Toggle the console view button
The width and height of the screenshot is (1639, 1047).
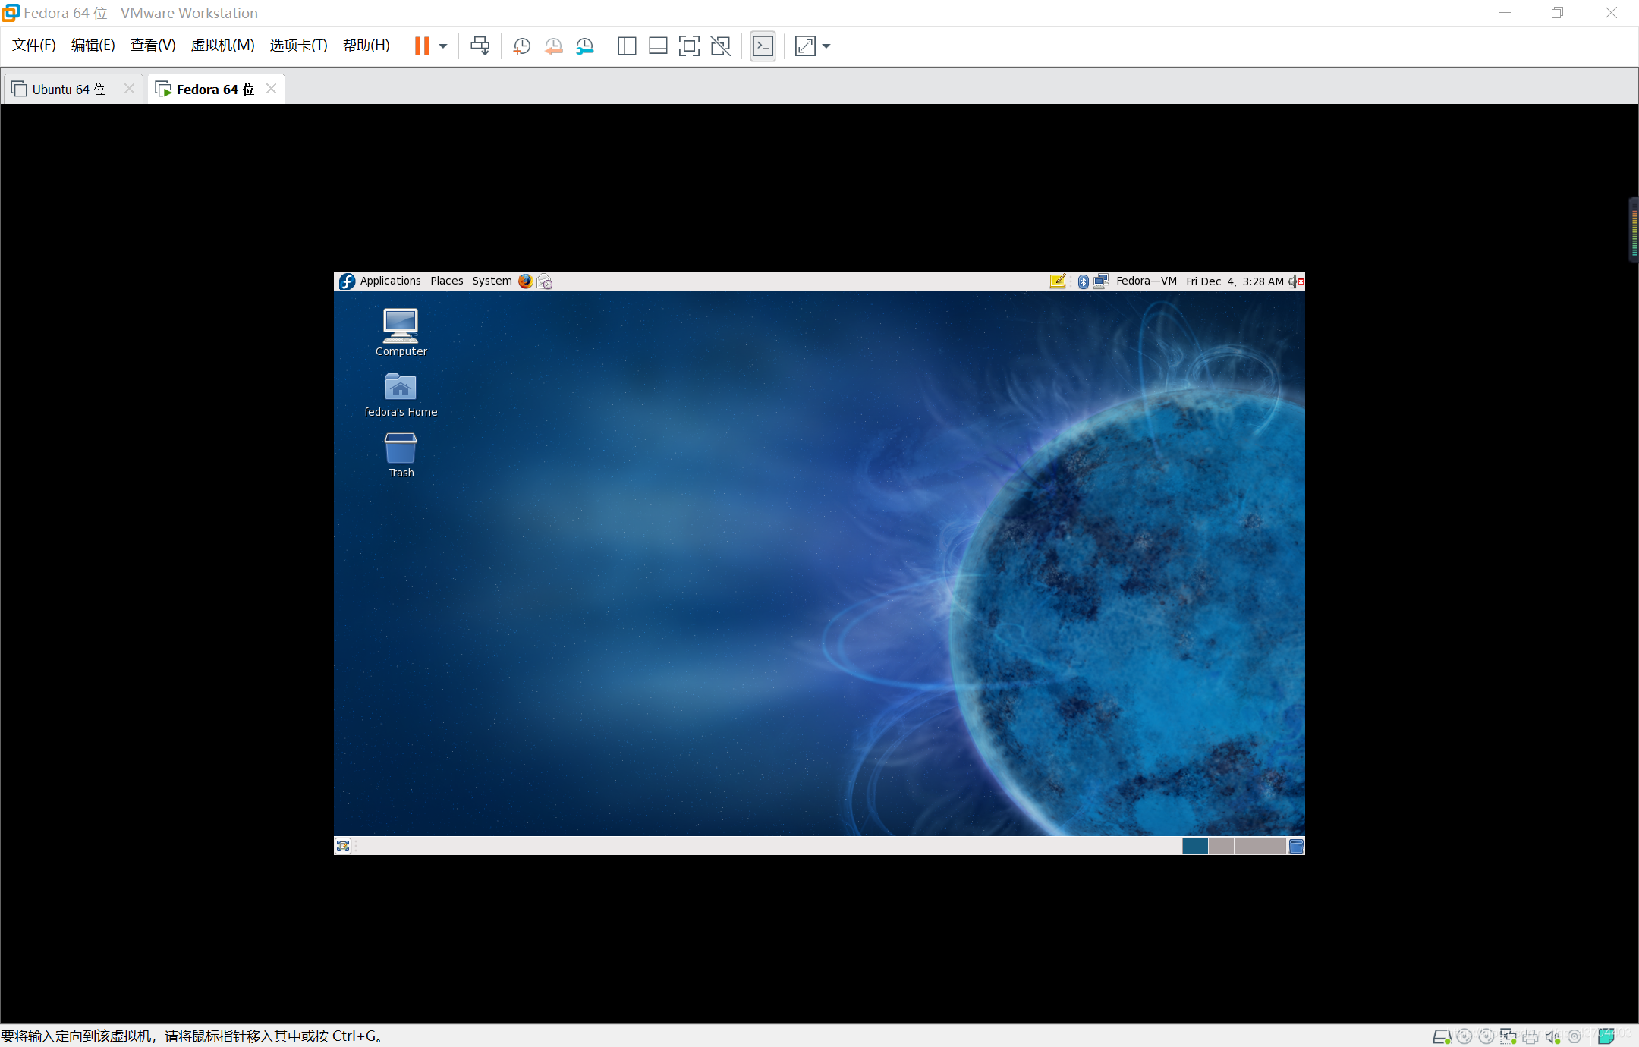pyautogui.click(x=763, y=46)
